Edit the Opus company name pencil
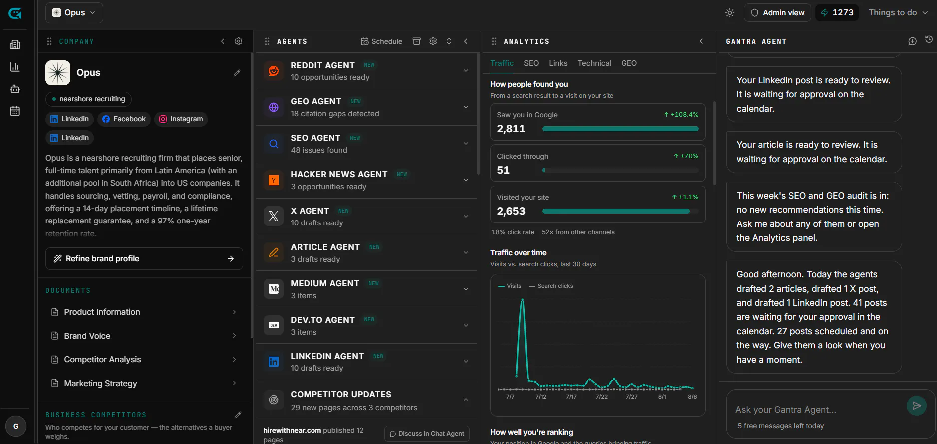This screenshot has height=444, width=937. tap(237, 73)
